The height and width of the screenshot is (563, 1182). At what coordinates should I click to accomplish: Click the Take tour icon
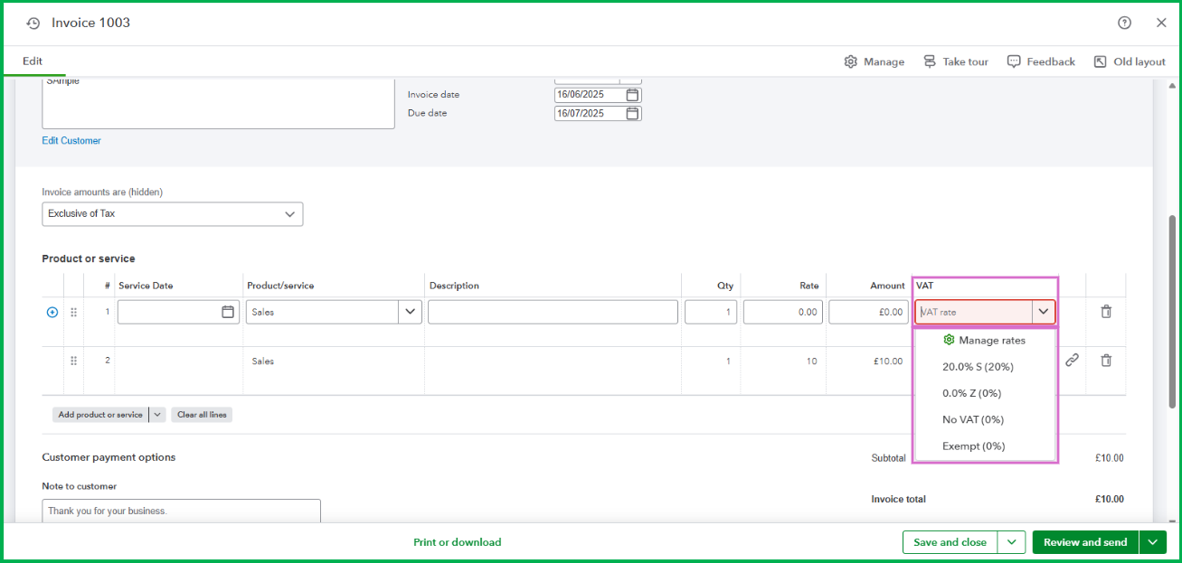pos(930,61)
